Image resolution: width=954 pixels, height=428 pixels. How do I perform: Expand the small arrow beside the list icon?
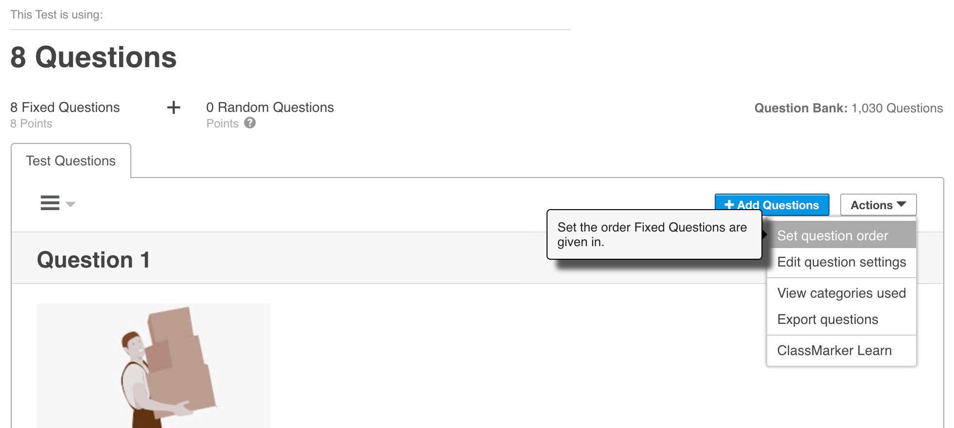(71, 204)
